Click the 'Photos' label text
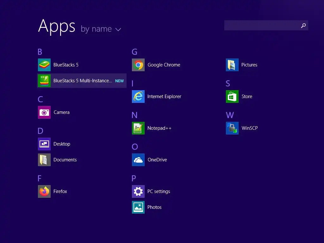This screenshot has height=243, width=324. coord(154,207)
